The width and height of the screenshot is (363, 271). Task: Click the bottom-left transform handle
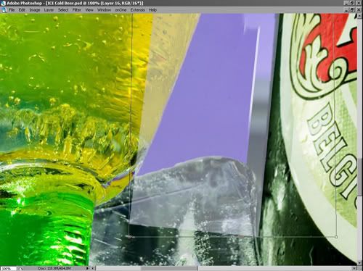[129, 237]
